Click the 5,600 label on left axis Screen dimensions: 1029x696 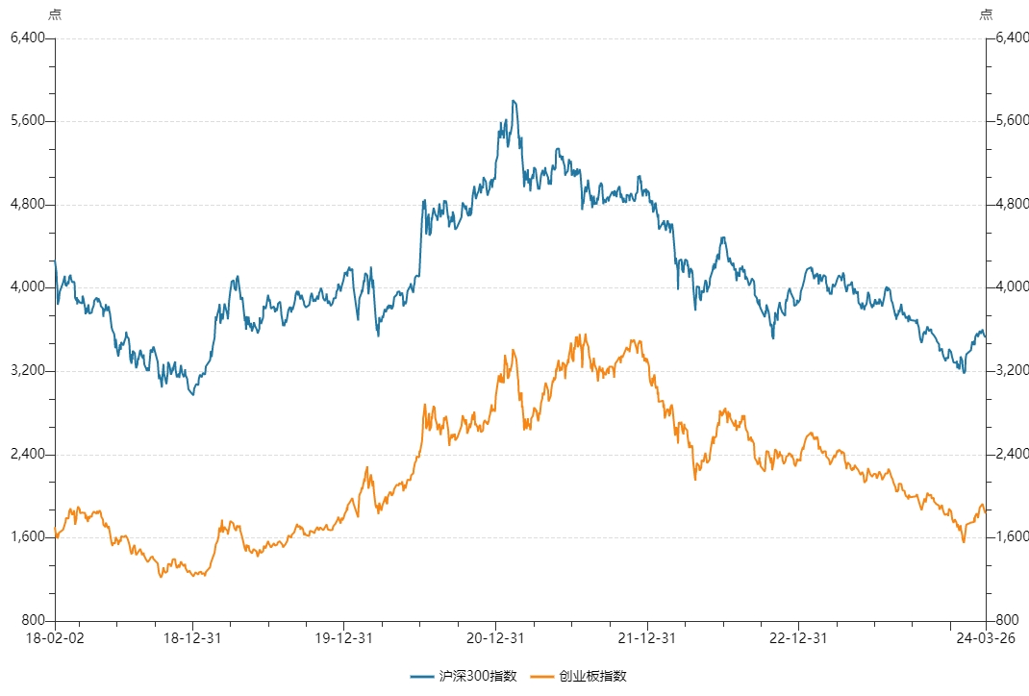pos(28,121)
